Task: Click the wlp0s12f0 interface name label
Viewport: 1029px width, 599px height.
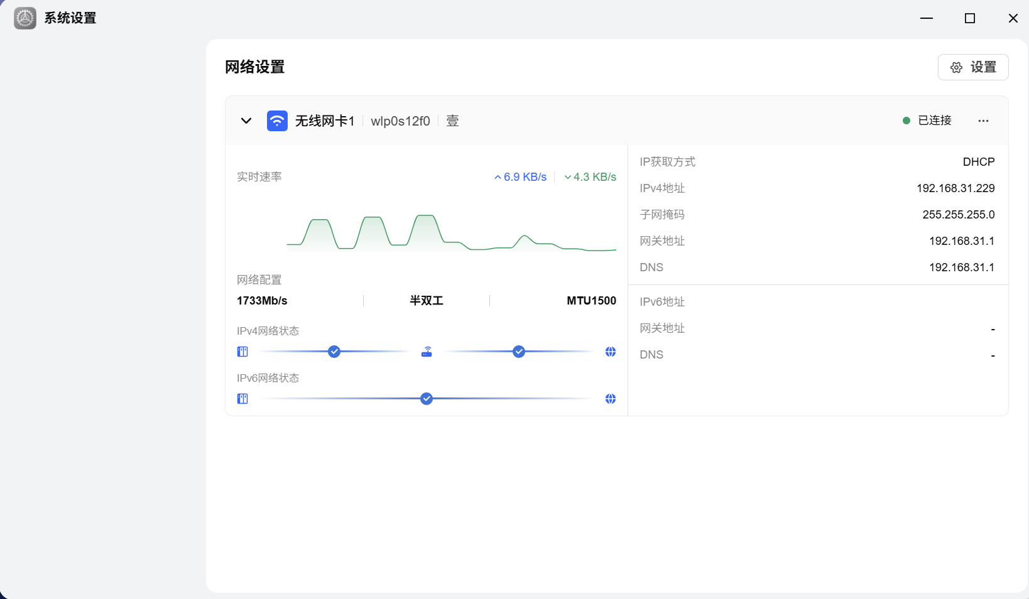Action: [x=400, y=121]
